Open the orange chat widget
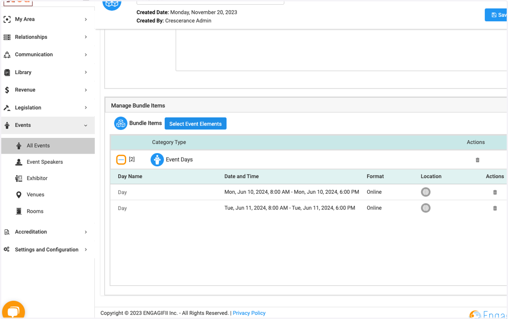508x319 pixels. (14, 311)
